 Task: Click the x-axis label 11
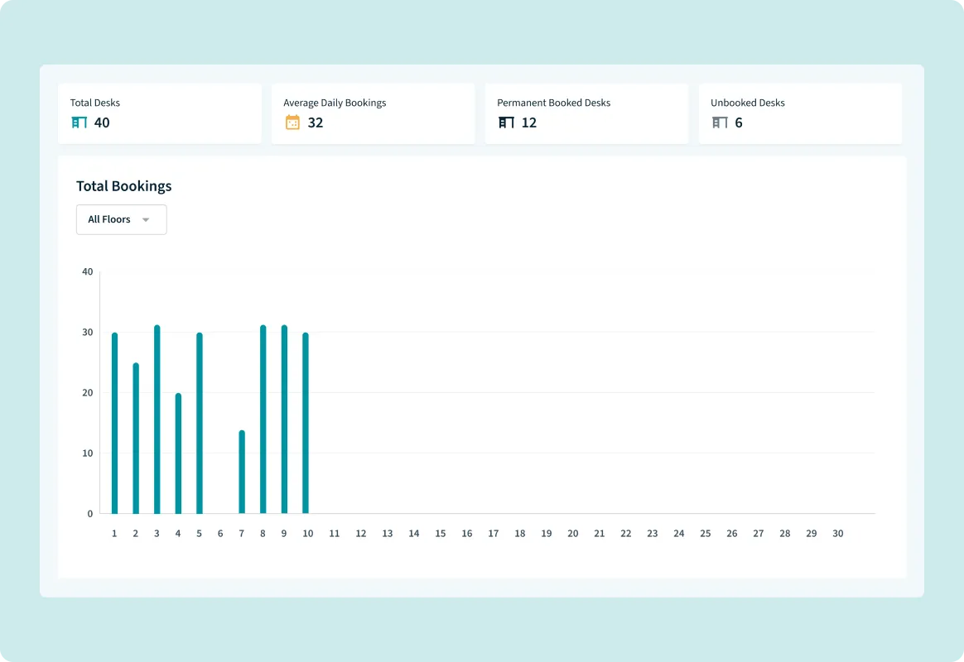[335, 534]
